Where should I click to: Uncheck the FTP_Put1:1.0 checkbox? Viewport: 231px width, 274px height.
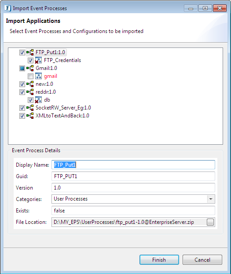pos(22,52)
